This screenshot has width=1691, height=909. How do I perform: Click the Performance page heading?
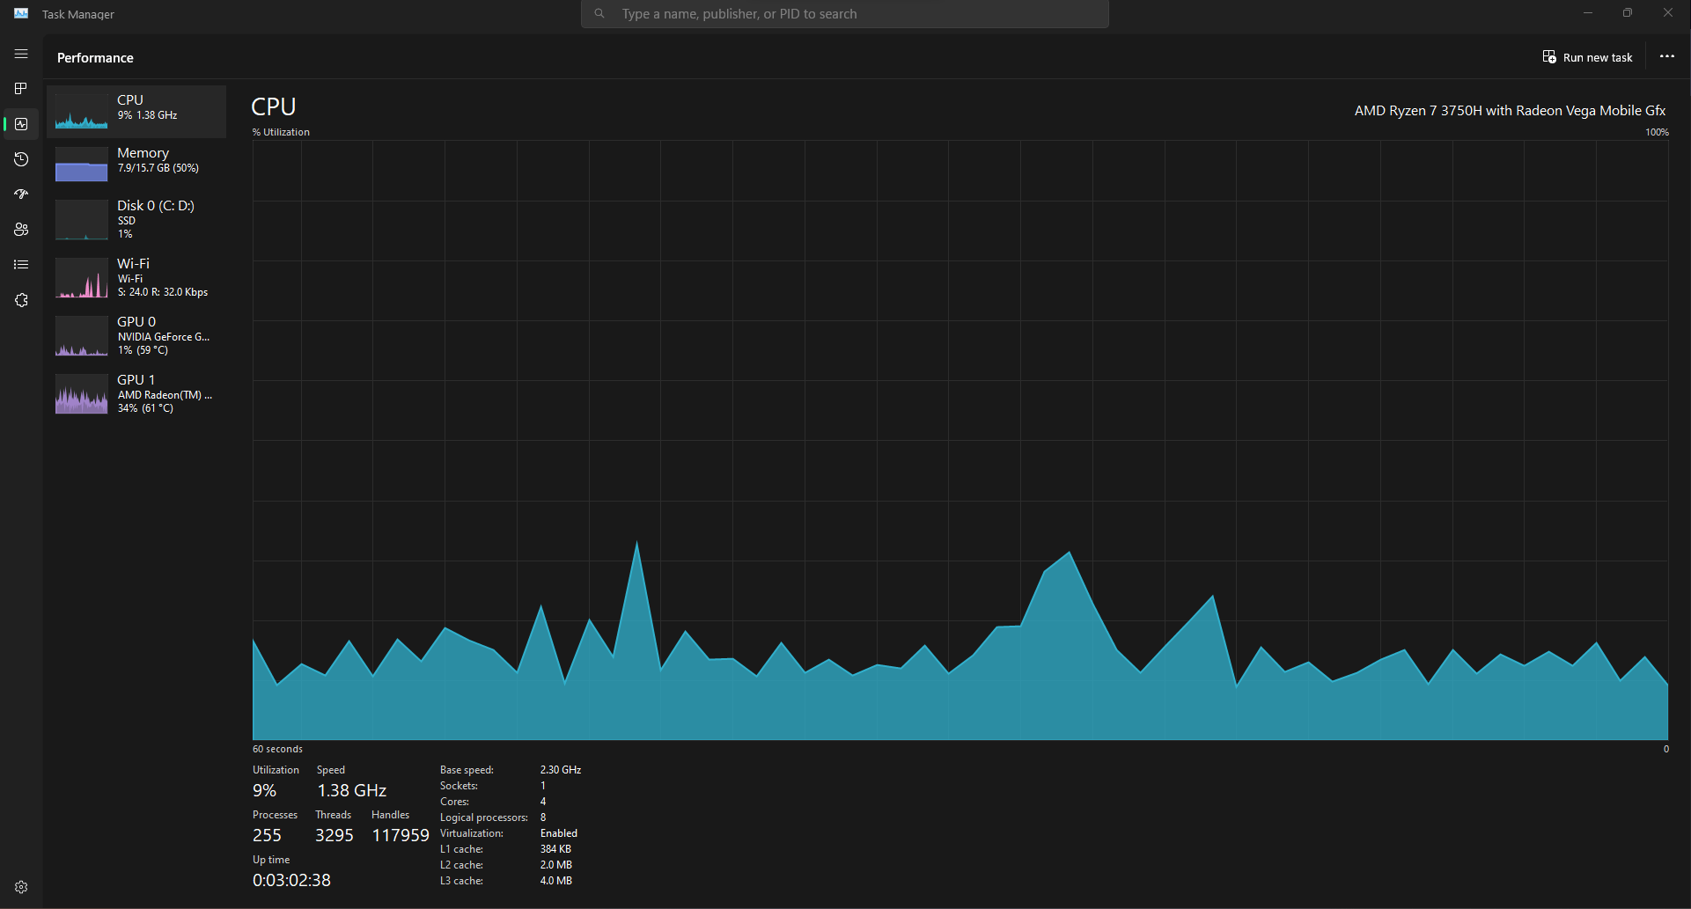click(95, 58)
